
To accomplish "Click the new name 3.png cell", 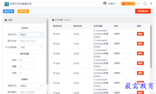I will [76, 63].
